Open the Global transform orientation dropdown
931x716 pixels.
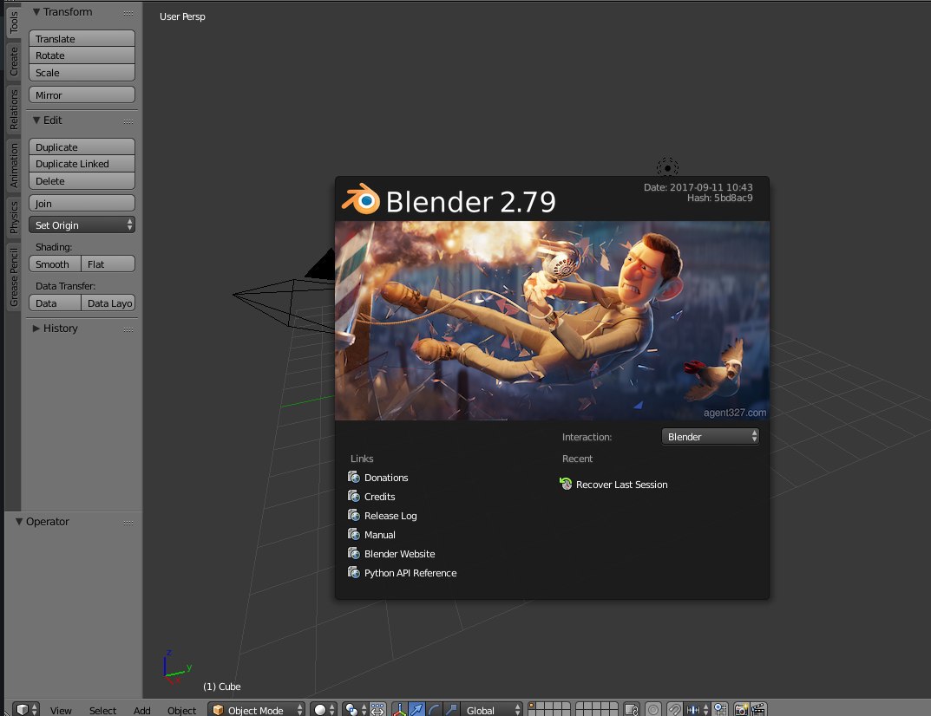[492, 709]
